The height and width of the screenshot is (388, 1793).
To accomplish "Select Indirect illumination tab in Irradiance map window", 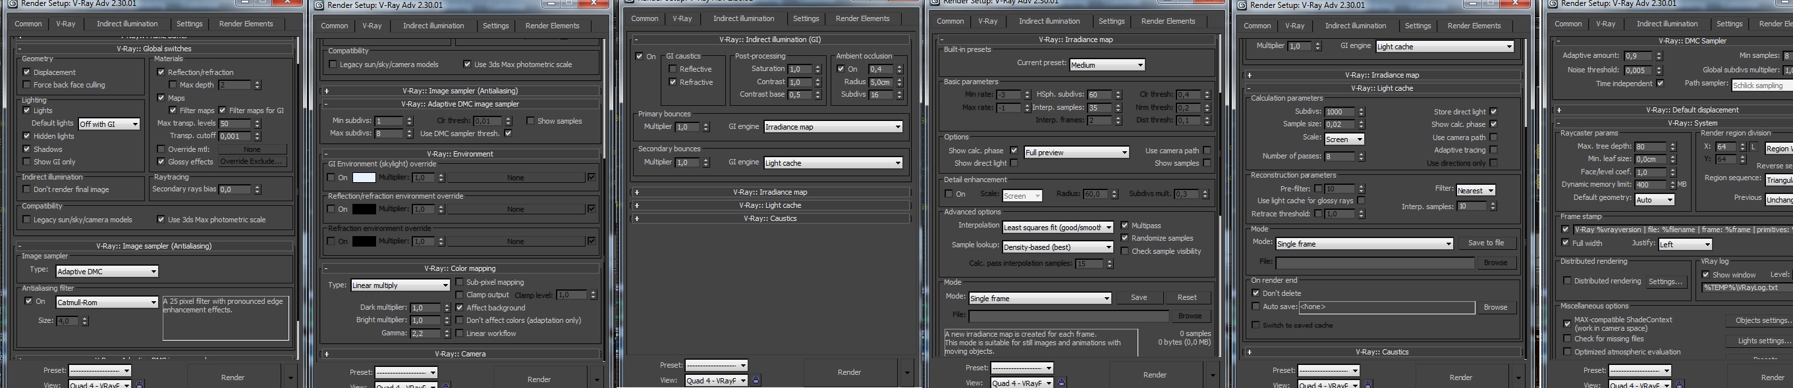I will (1049, 21).
